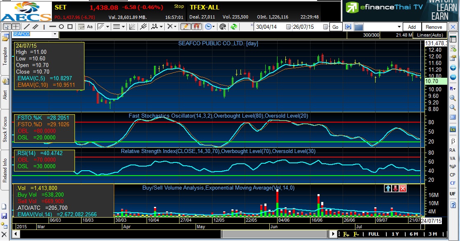Move volume panel up with blue arrow
460x241 pixels.
(388, 188)
